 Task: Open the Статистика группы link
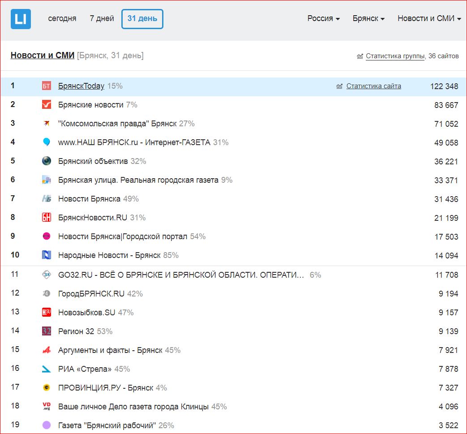[395, 56]
